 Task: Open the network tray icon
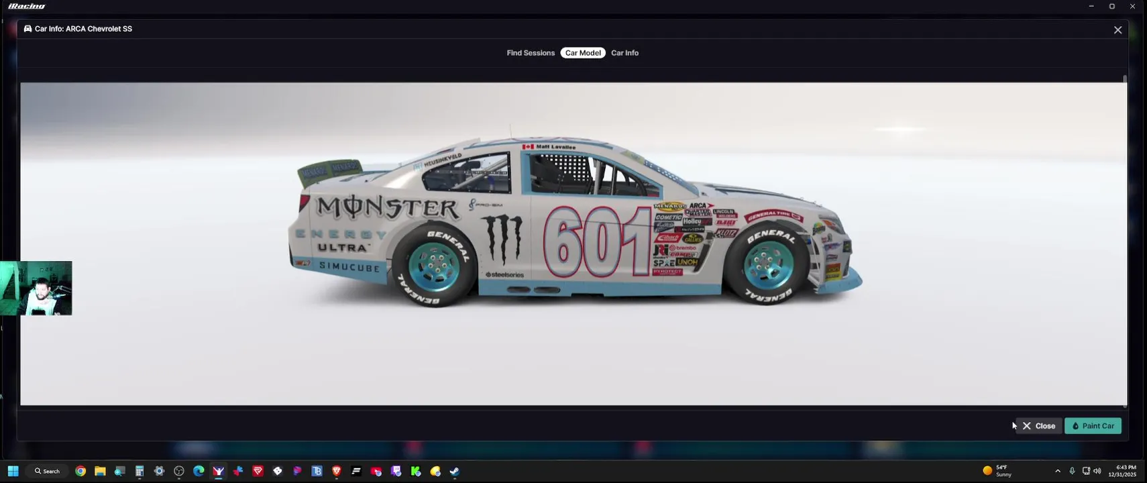[x=1086, y=471]
